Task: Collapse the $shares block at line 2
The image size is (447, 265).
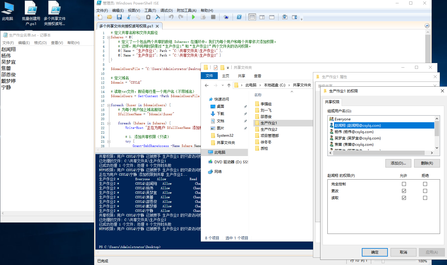Action: coord(109,37)
